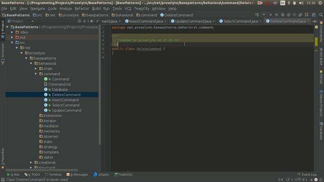Collapse the BasePatterns root node
Screen dimensions: 324x182
[8, 27]
